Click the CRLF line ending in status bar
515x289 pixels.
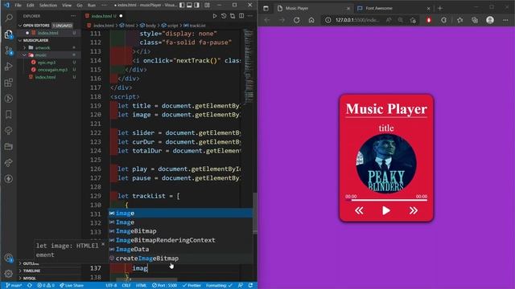pyautogui.click(x=126, y=286)
